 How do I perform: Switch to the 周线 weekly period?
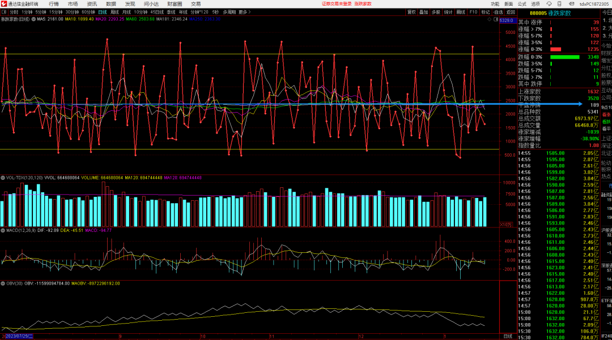pos(114,12)
